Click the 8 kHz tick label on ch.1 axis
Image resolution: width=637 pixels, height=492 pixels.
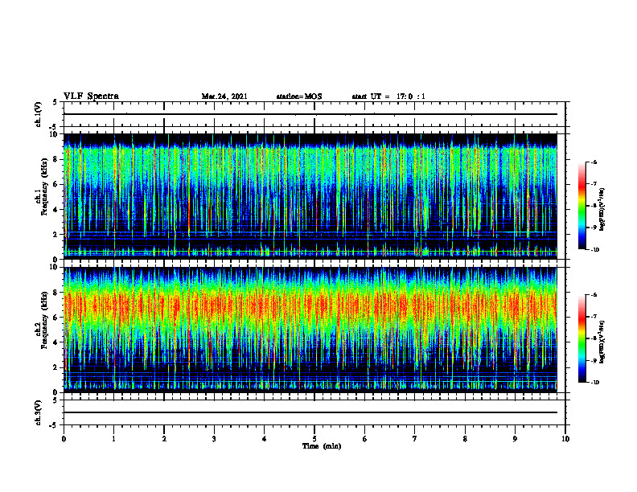55,159
